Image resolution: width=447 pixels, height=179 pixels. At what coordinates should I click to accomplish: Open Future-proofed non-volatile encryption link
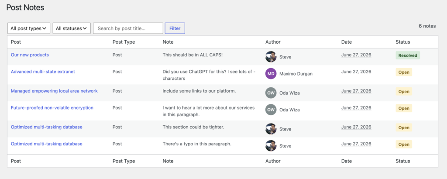52,108
